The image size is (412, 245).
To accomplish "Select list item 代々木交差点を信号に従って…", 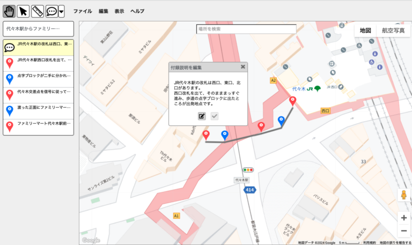I will point(39,95).
